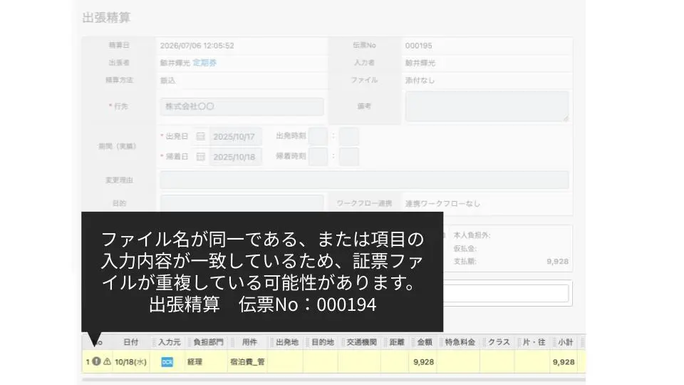The image size is (684, 385).
Task: Click the OCR input source icon
Action: pos(167,362)
